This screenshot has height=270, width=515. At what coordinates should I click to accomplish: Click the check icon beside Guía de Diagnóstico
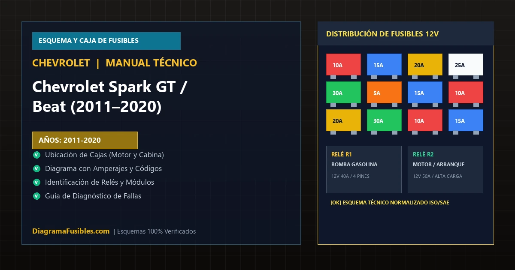(36, 196)
